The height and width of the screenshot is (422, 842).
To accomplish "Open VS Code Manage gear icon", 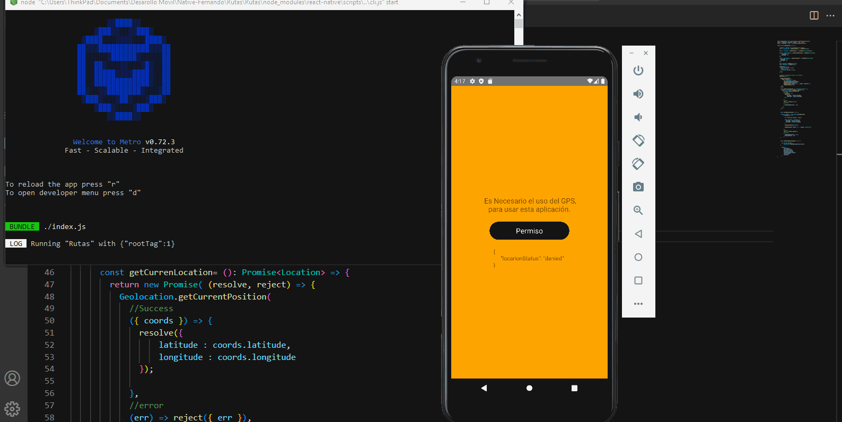I will (x=12, y=409).
